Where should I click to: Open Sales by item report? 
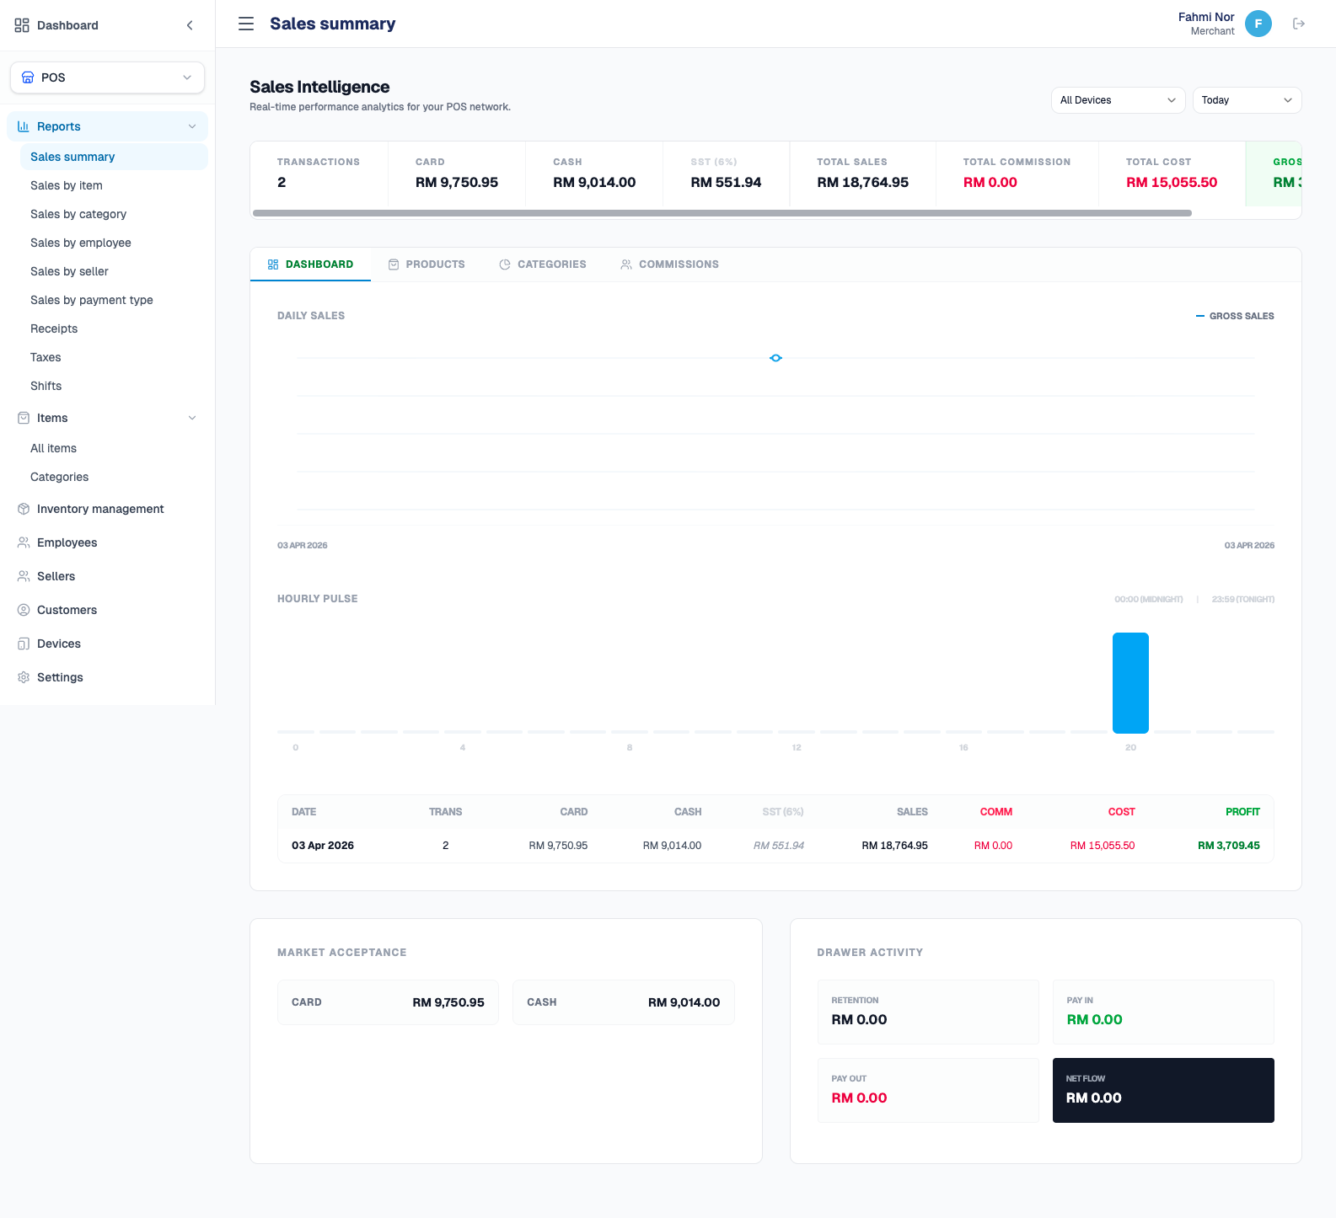[114, 185]
